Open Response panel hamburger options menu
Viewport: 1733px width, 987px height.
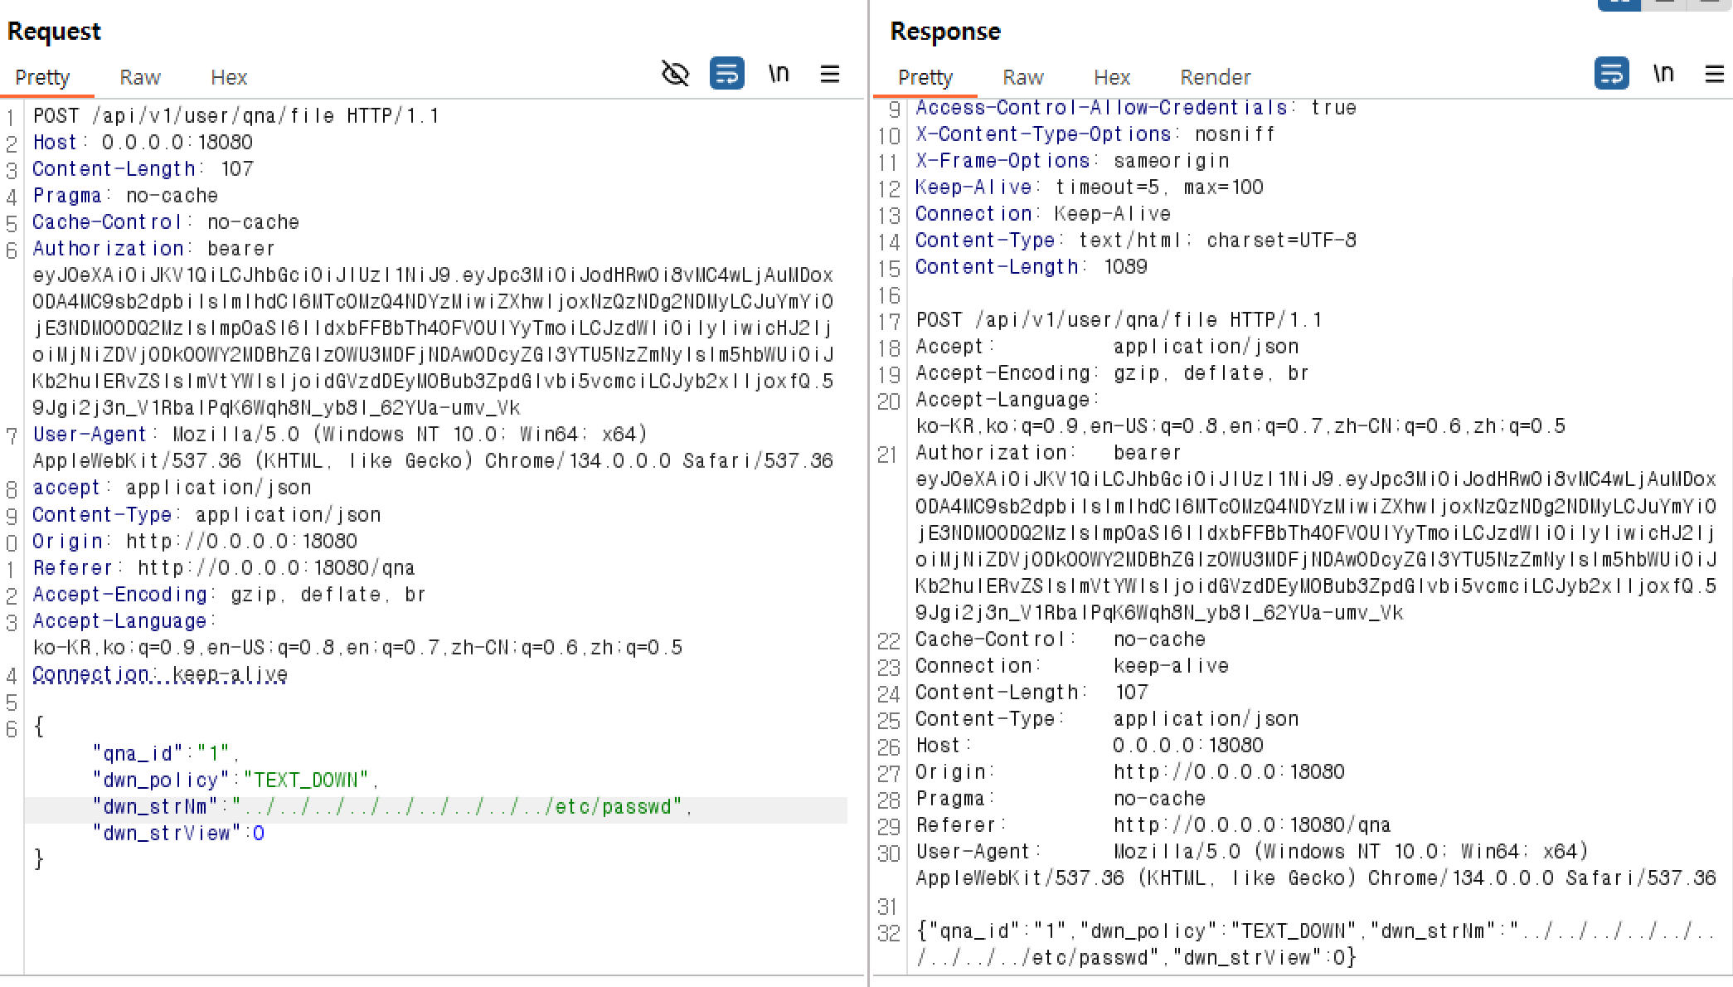1715,74
